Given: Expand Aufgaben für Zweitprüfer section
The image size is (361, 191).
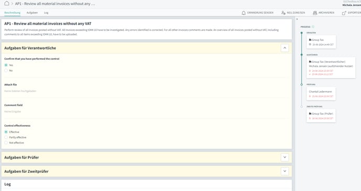Looking at the screenshot, I should (x=285, y=171).
